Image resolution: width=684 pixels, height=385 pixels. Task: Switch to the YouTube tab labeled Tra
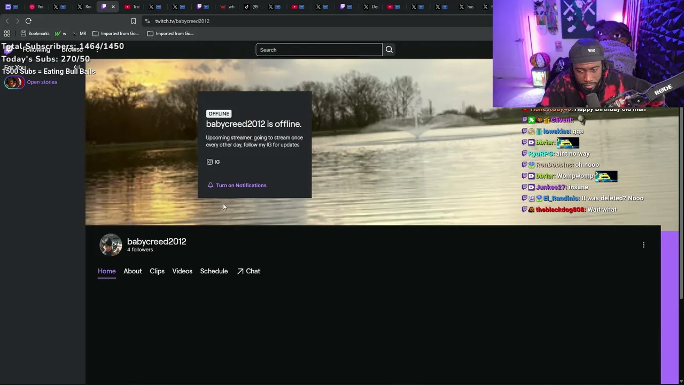click(131, 7)
